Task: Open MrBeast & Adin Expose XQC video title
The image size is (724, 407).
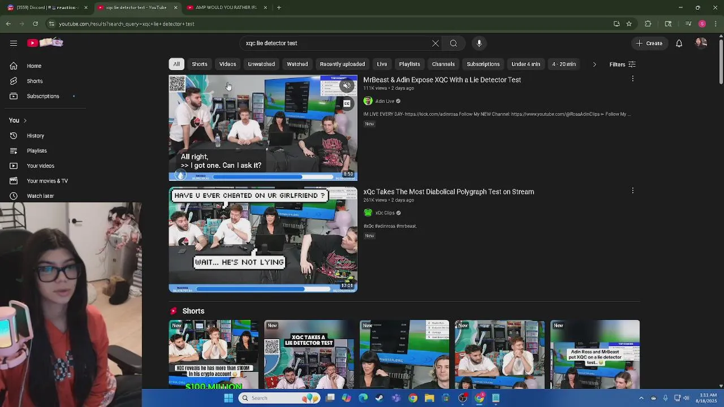Action: click(442, 80)
